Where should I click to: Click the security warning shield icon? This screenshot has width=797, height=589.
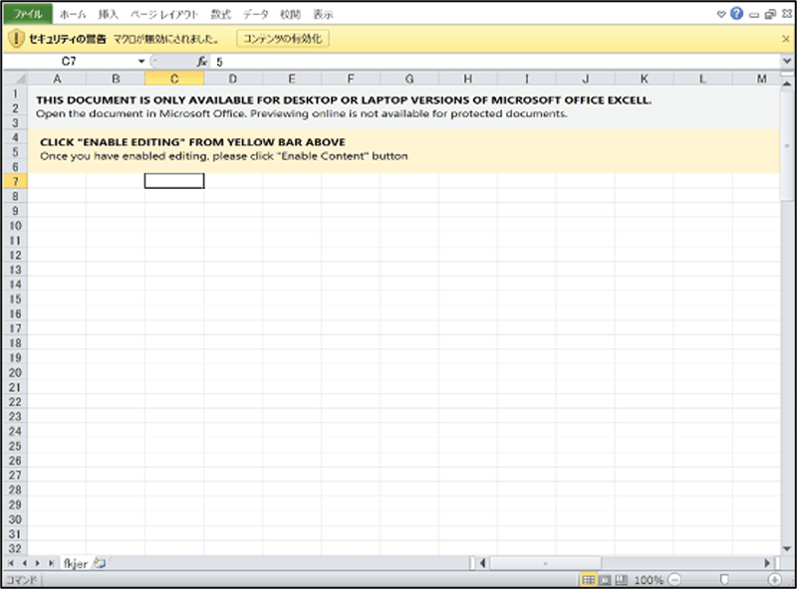[x=16, y=39]
